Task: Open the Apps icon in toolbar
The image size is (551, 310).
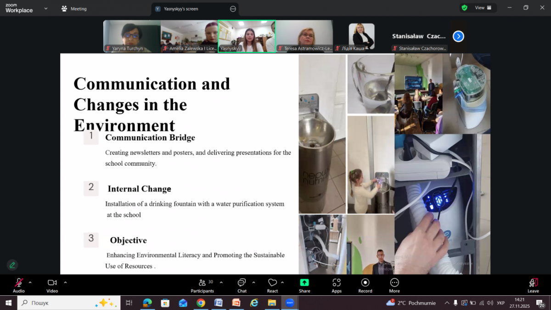Action: coord(337,283)
